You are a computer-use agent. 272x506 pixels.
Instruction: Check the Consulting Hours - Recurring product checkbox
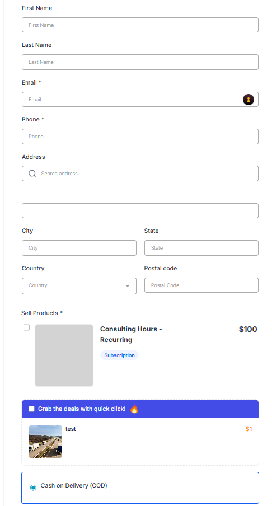[x=26, y=327]
